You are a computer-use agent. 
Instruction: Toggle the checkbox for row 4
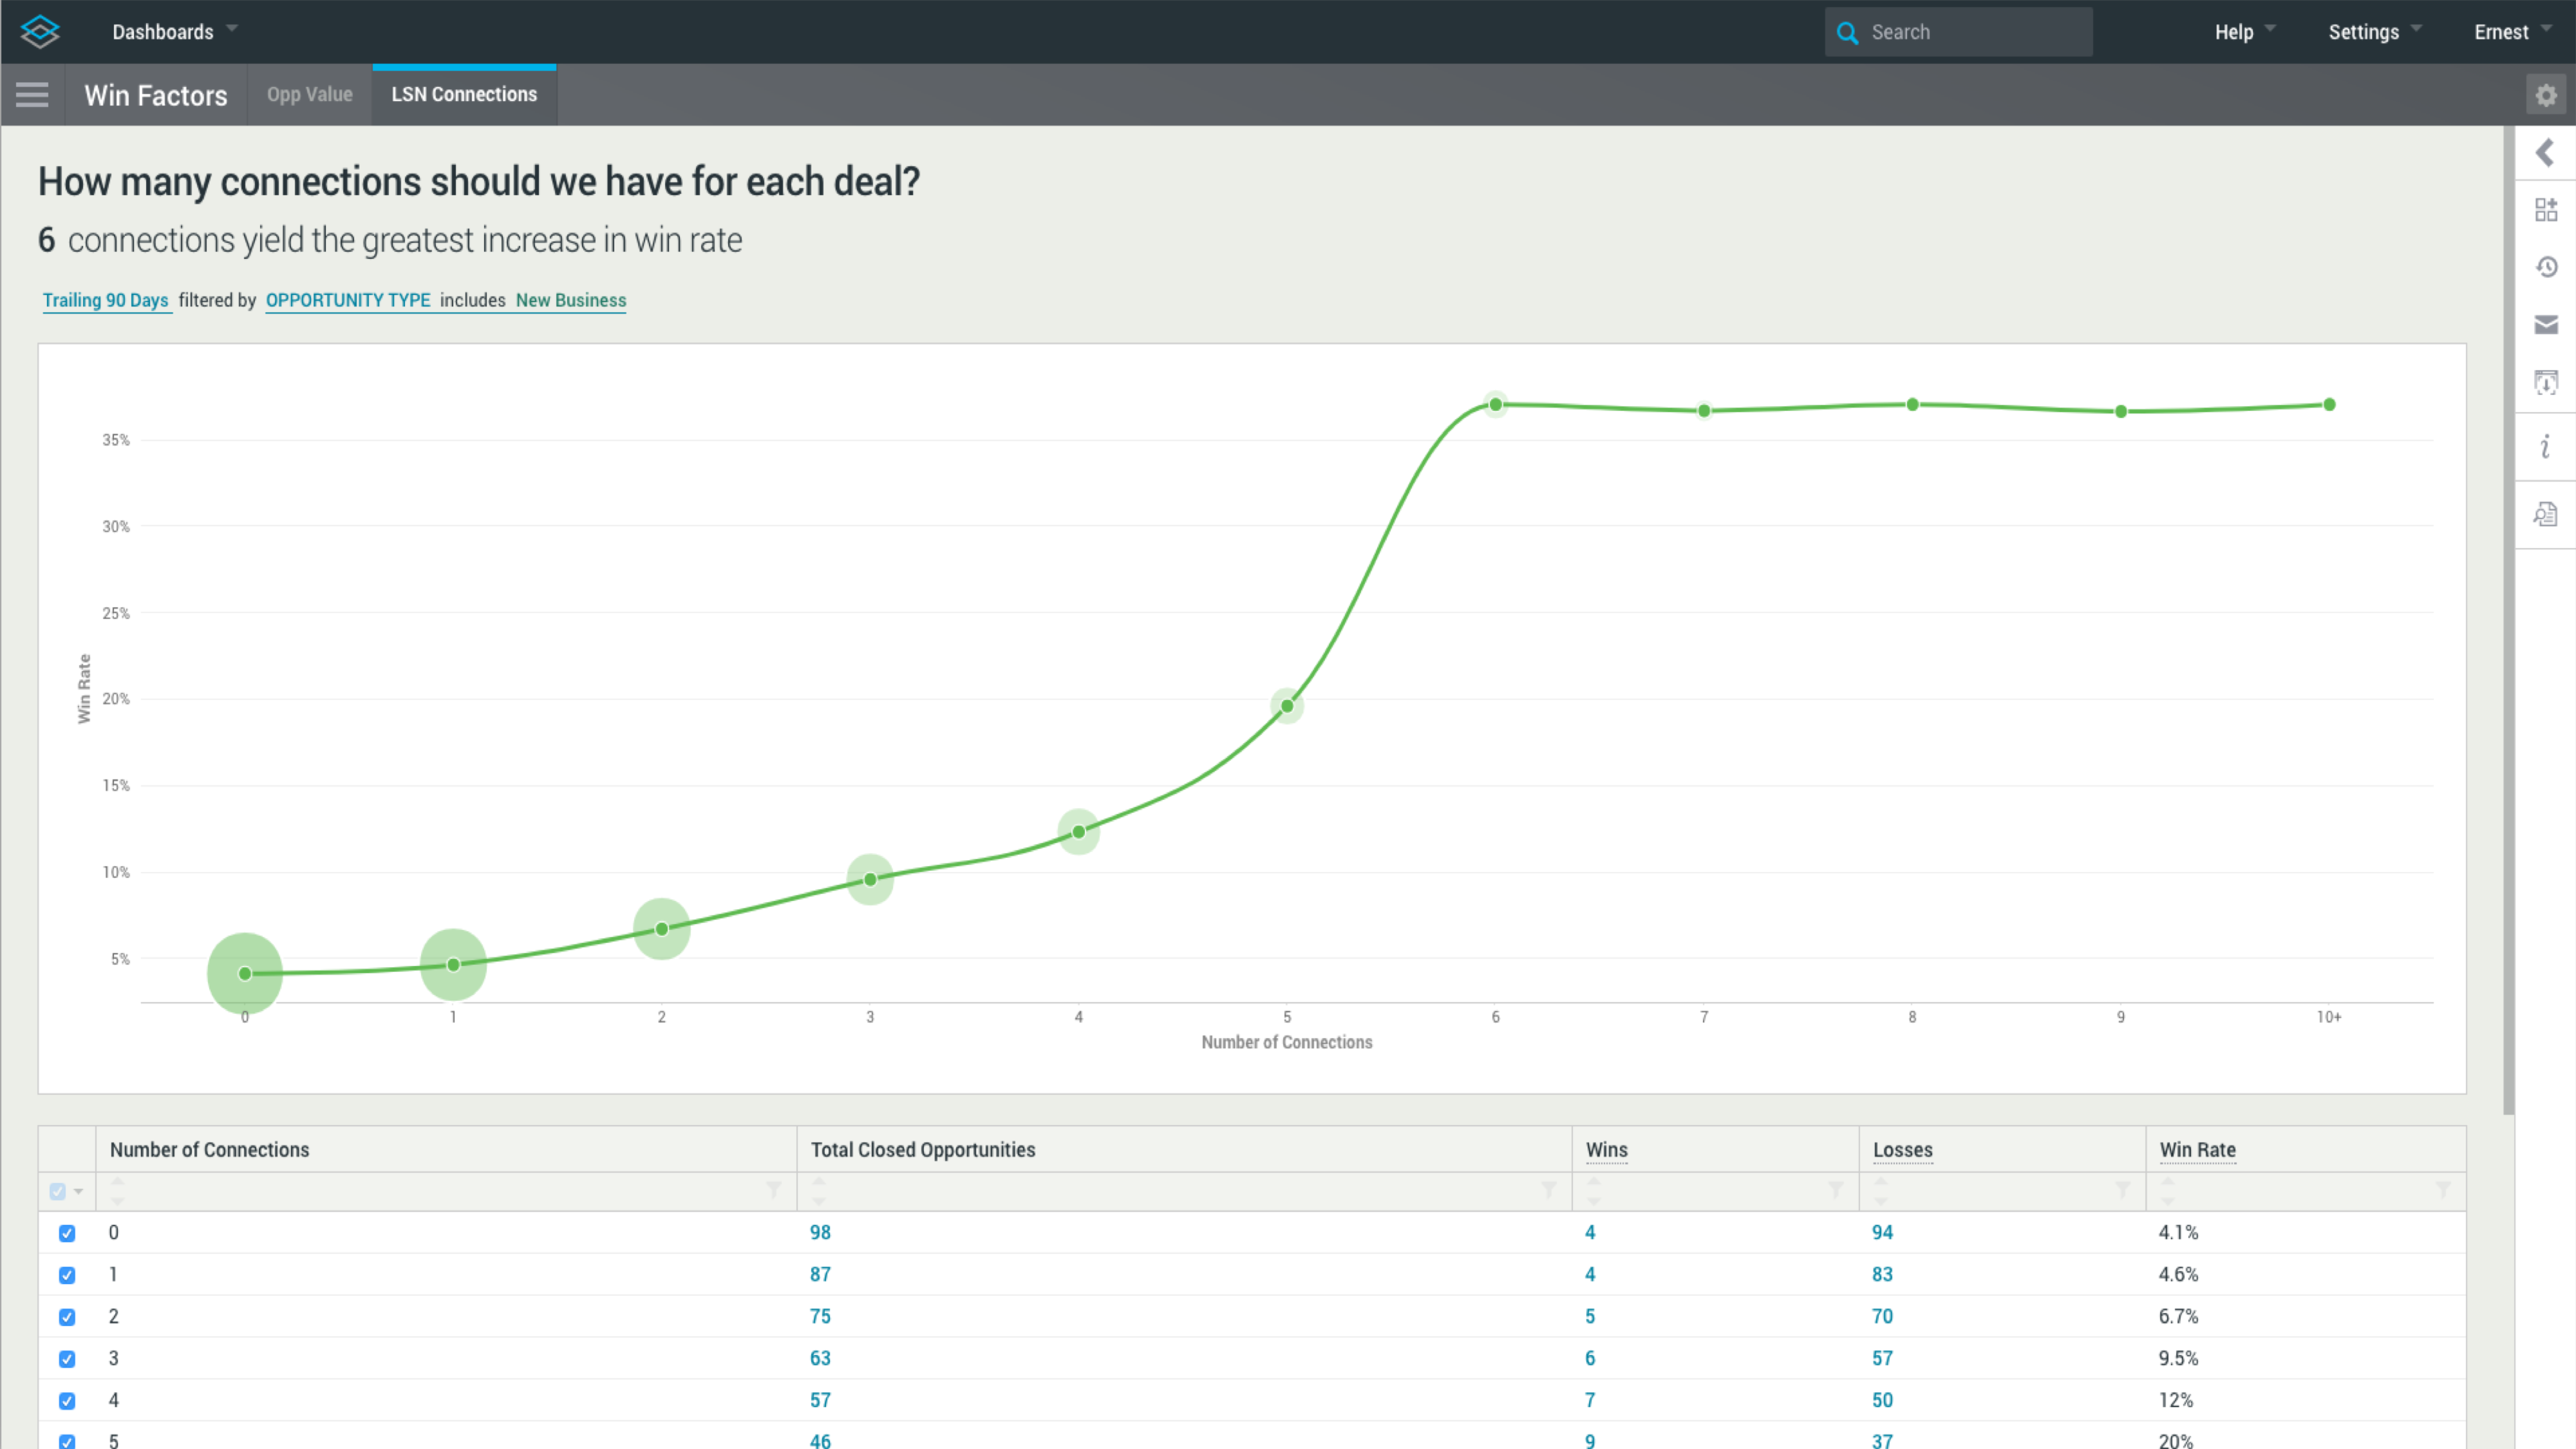click(x=67, y=1401)
